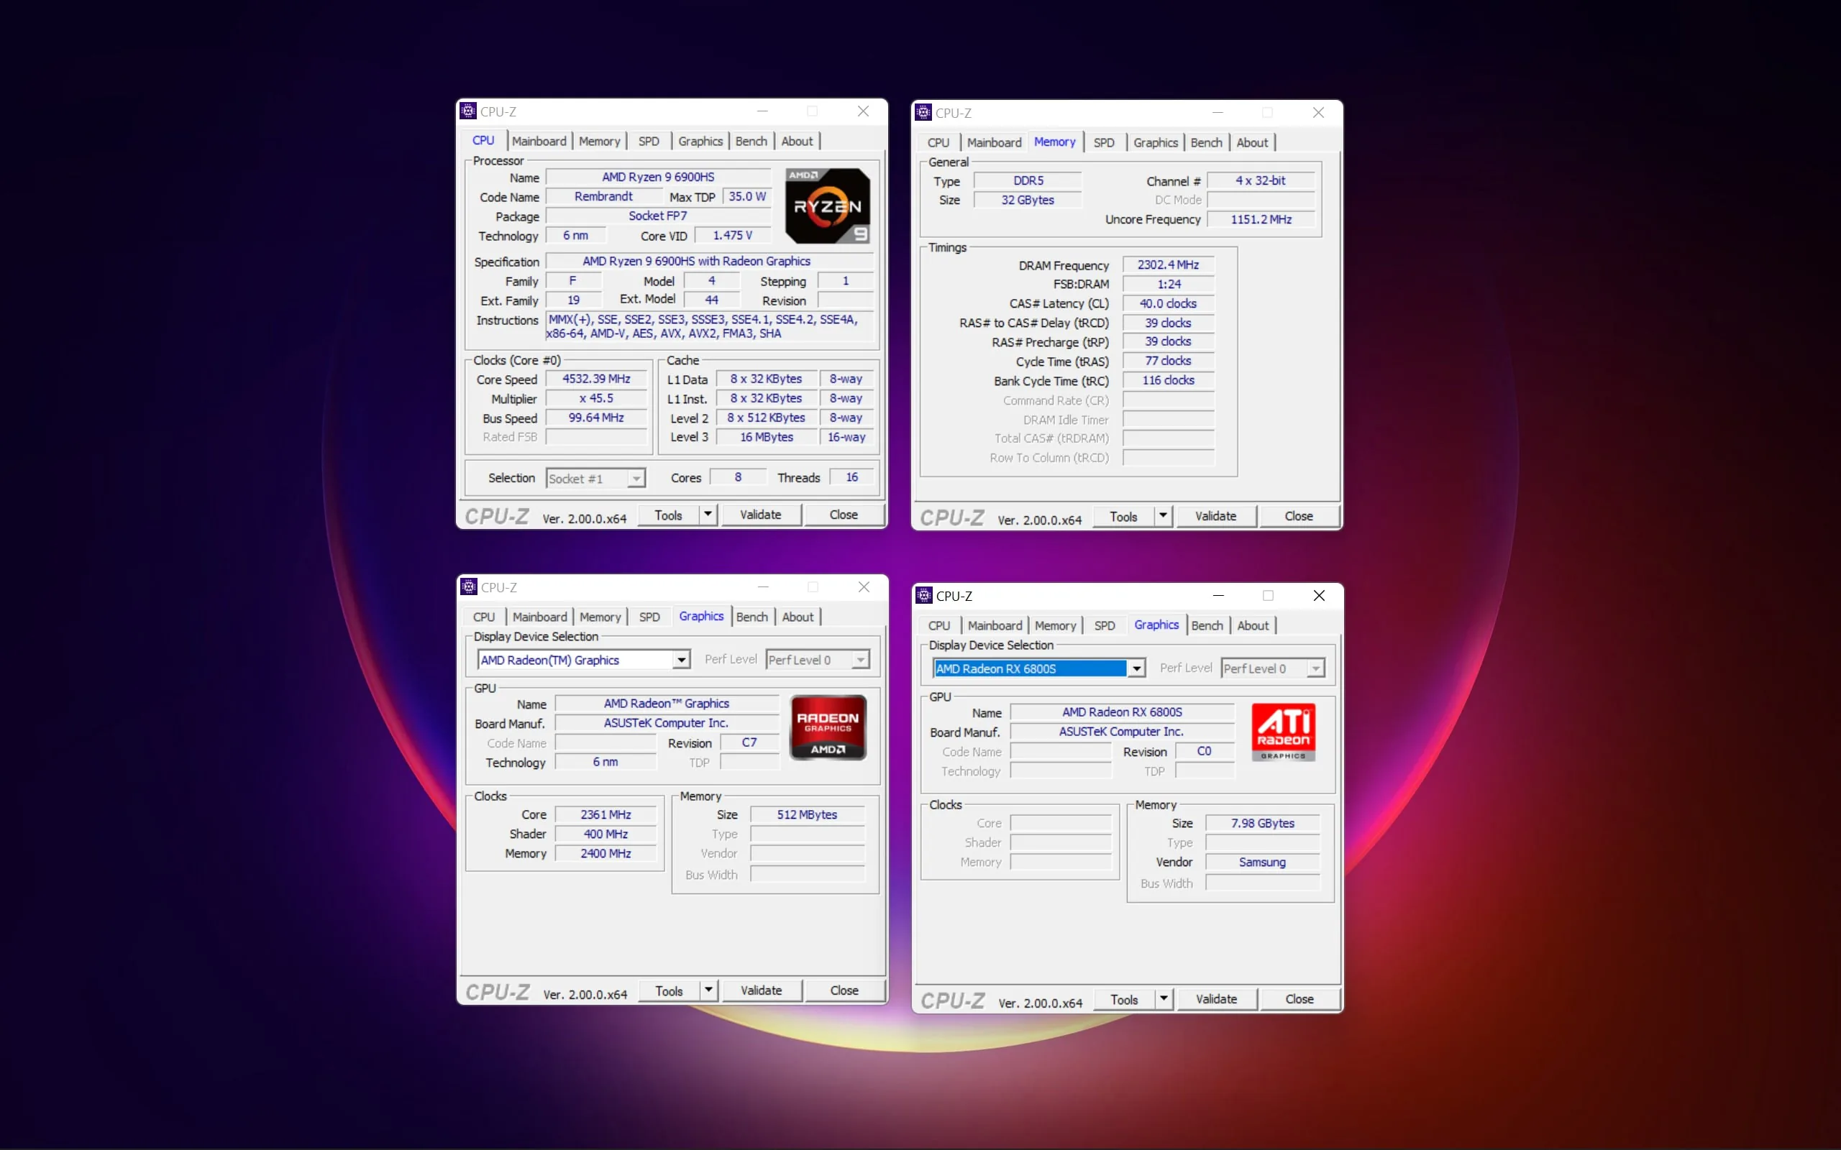
Task: Click Tools button in Radeon(TM) Graphics window
Action: tap(669, 990)
